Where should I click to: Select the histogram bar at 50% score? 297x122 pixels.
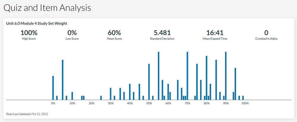tap(149, 82)
